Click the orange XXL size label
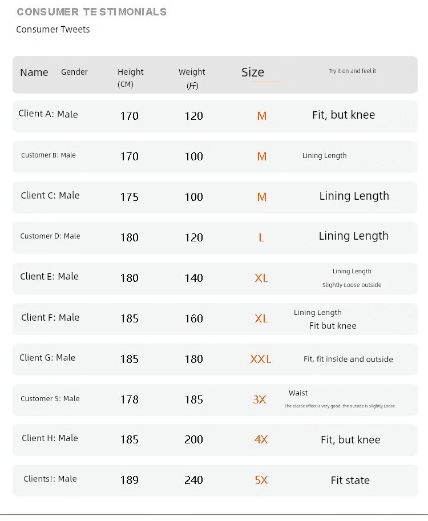 (x=261, y=359)
